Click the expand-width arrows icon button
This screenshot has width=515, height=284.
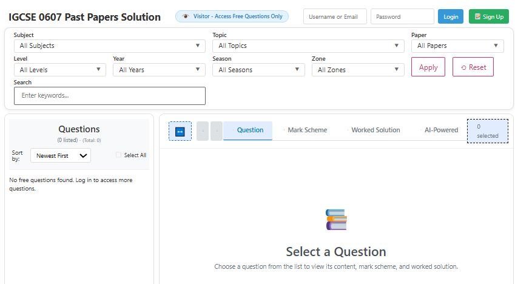[180, 131]
